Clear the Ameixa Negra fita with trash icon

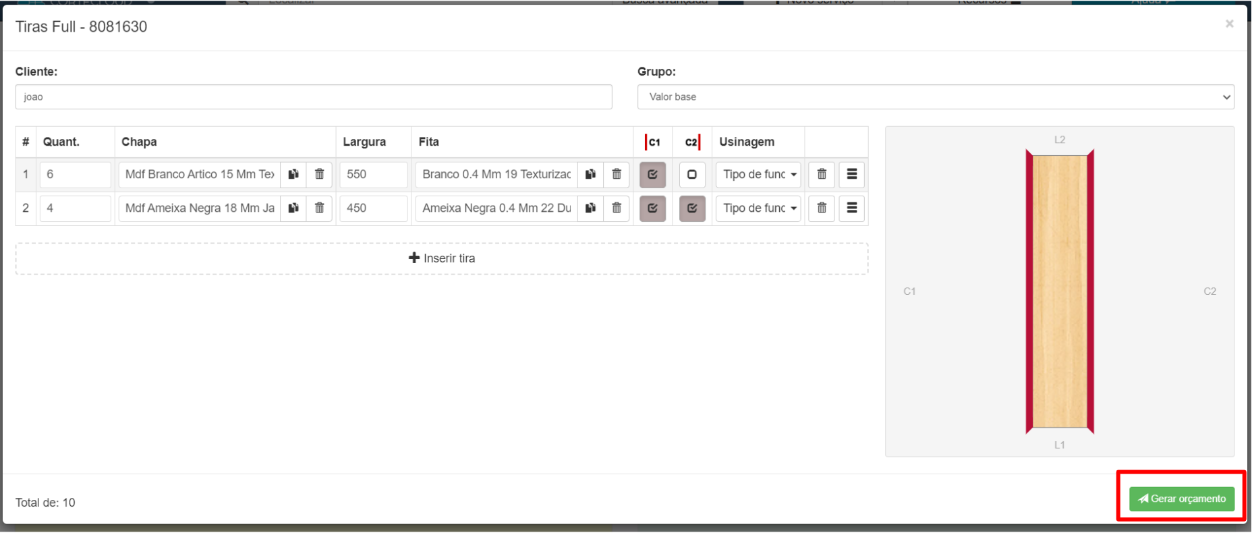(617, 208)
